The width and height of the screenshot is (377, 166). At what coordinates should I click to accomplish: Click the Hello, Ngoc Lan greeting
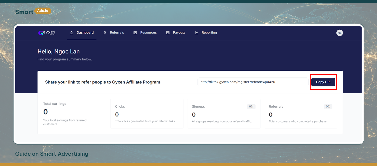pos(58,52)
